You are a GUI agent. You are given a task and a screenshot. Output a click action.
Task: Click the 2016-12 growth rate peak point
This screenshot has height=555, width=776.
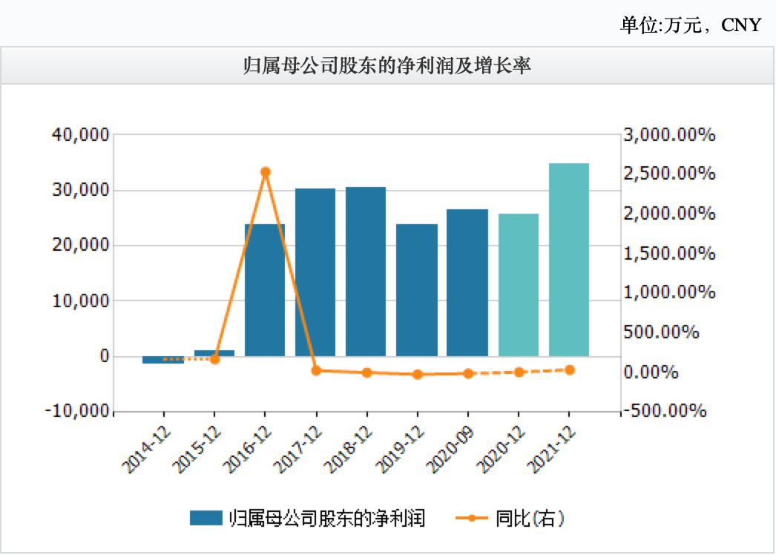click(266, 172)
